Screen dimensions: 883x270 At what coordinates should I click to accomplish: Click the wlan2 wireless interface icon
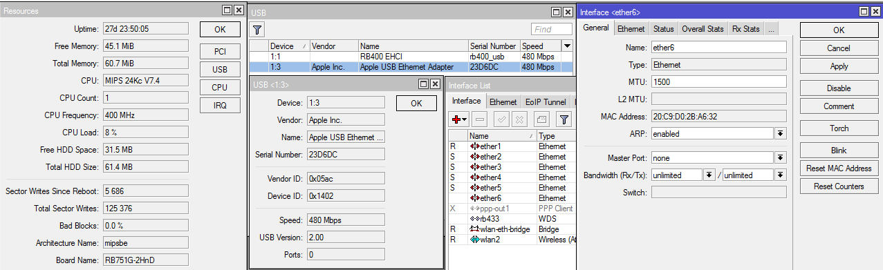point(474,240)
